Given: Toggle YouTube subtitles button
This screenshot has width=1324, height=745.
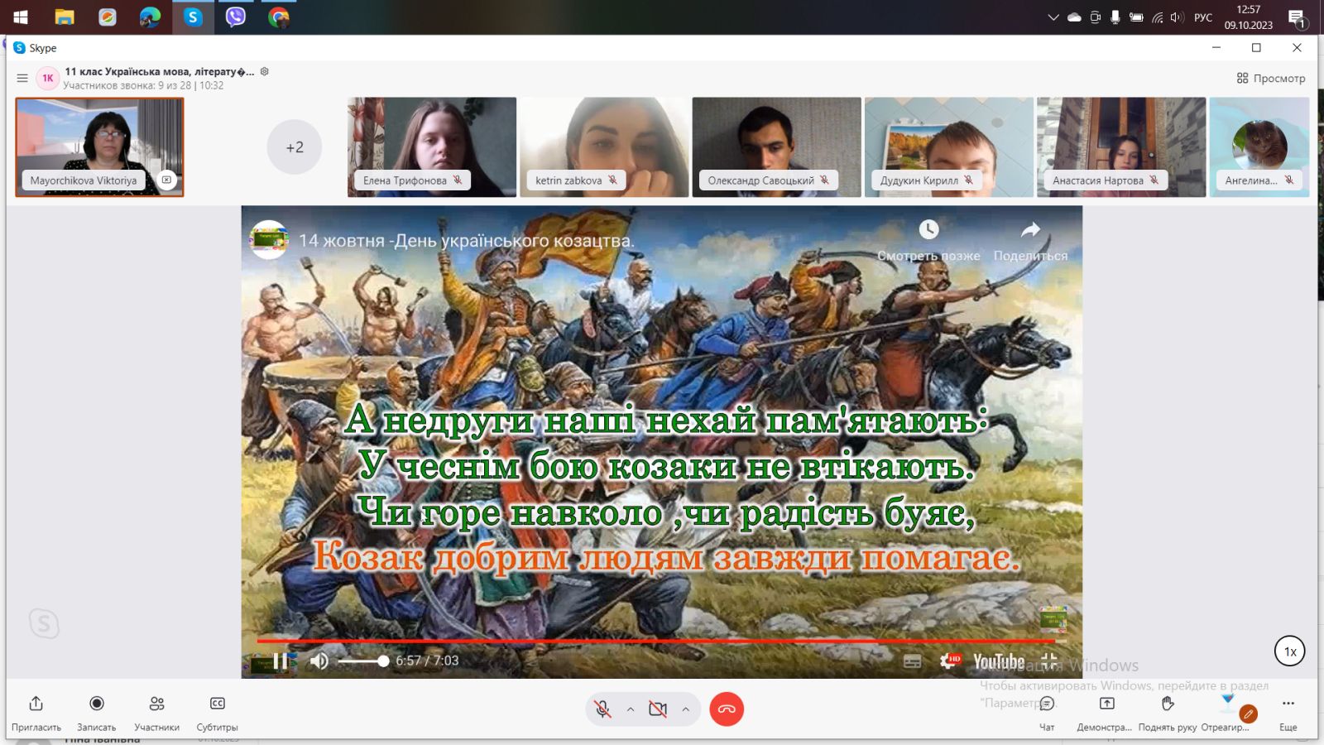Looking at the screenshot, I should click(x=912, y=661).
